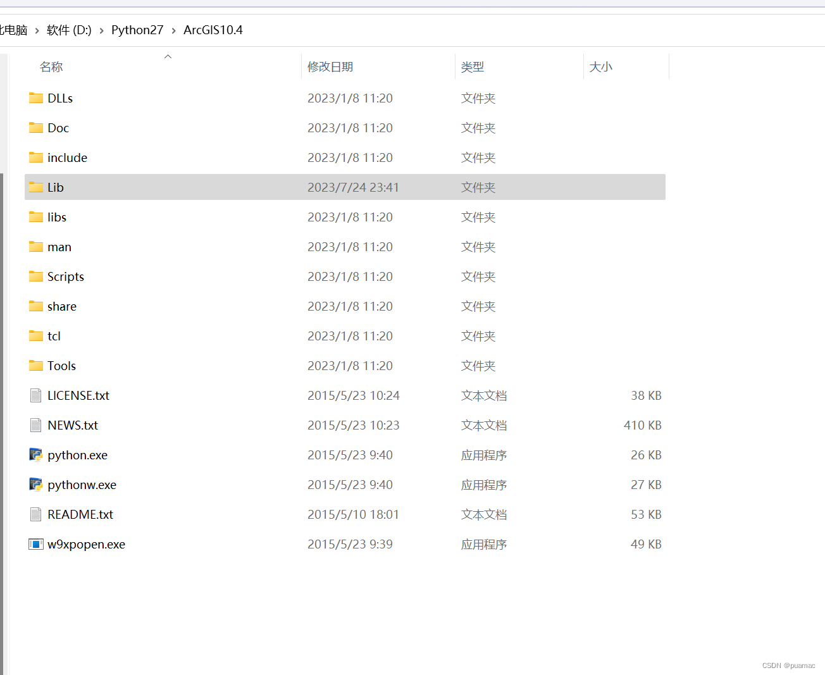Click 应用程序 type of python.exe

point(484,455)
